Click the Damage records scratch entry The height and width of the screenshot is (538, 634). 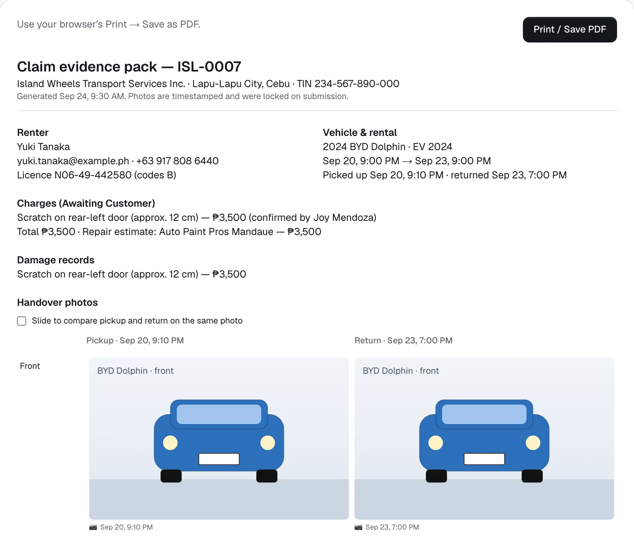click(132, 274)
